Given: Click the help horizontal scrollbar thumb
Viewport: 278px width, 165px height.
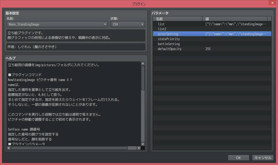Looking at the screenshot, I should pos(69,148).
